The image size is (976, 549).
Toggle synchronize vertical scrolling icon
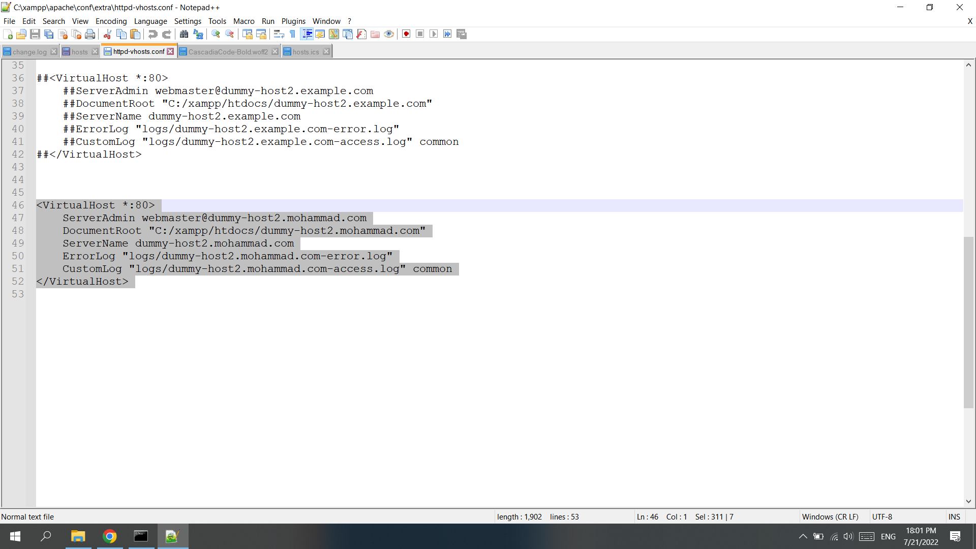[x=248, y=34]
